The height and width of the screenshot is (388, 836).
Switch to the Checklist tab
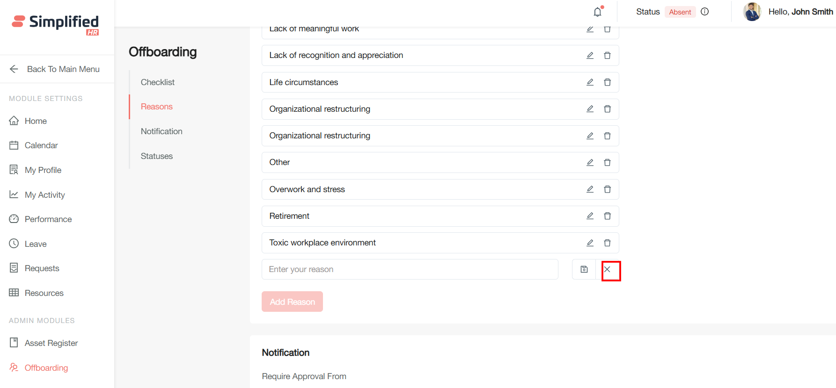158,82
